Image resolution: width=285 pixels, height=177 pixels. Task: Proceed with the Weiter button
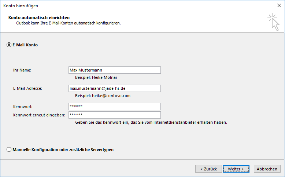236,169
